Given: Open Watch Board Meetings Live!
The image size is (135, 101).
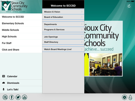Looking at the screenshot, I should 63,49.
